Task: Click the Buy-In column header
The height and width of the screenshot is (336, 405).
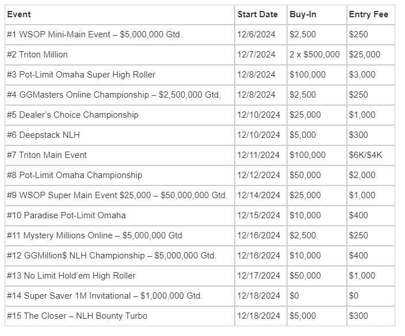Action: [x=303, y=14]
